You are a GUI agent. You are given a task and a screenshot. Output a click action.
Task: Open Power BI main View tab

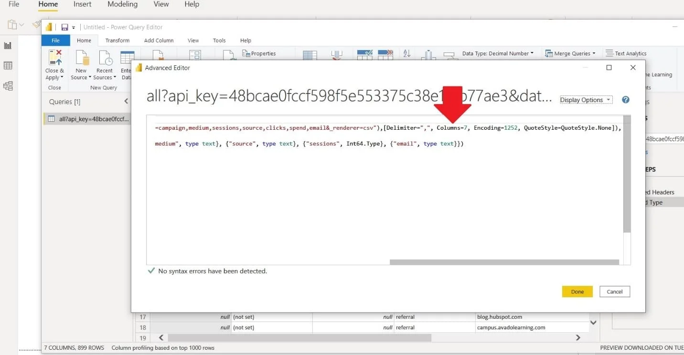point(161,4)
